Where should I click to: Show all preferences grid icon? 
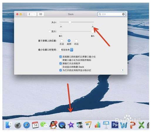(x=41, y=14)
